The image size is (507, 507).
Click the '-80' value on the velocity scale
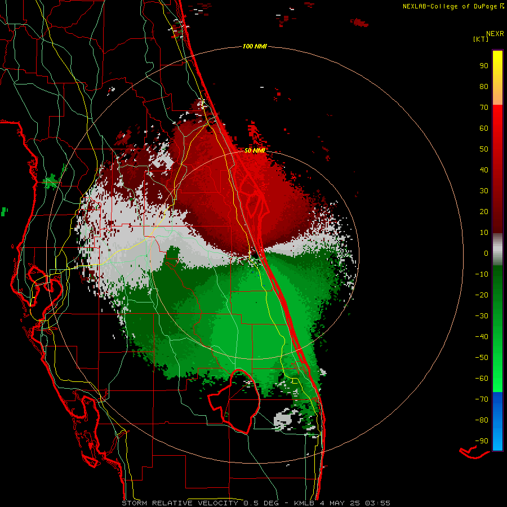click(482, 420)
